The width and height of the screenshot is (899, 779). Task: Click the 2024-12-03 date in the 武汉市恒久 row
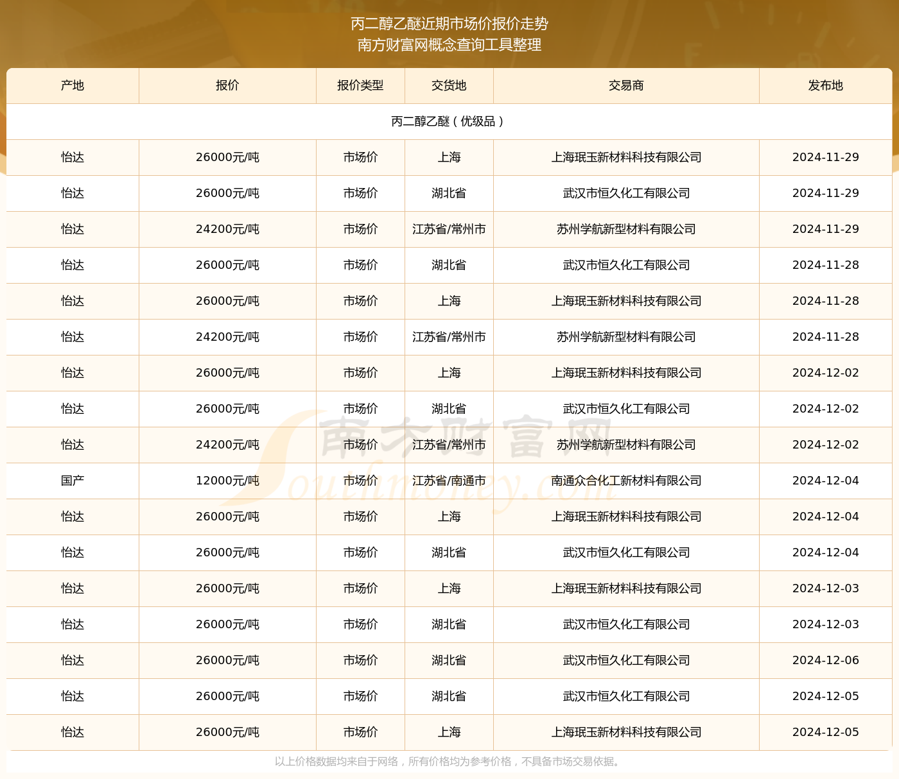[826, 624]
